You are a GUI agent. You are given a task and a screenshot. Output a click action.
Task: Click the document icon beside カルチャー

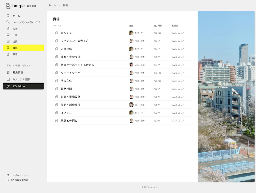(x=57, y=33)
